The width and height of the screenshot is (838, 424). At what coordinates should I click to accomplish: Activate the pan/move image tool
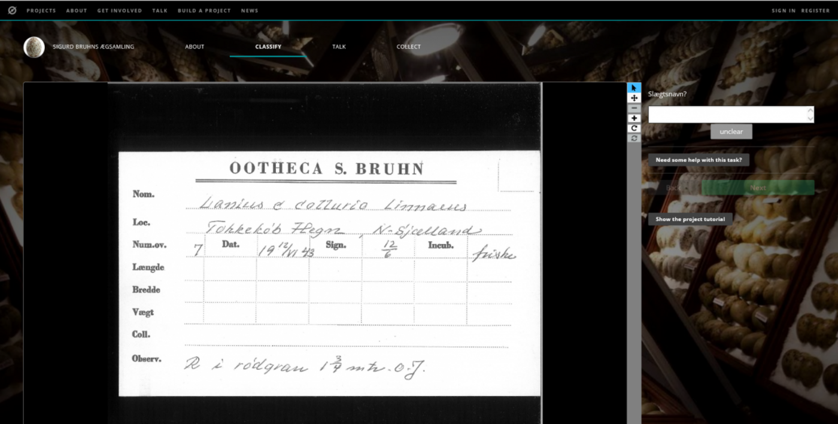click(x=634, y=98)
